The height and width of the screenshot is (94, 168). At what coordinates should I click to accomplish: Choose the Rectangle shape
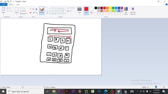[x=55, y=8]
